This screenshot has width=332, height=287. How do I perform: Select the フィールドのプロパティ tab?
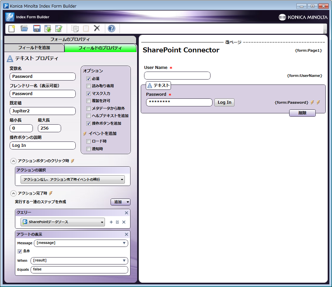100,48
